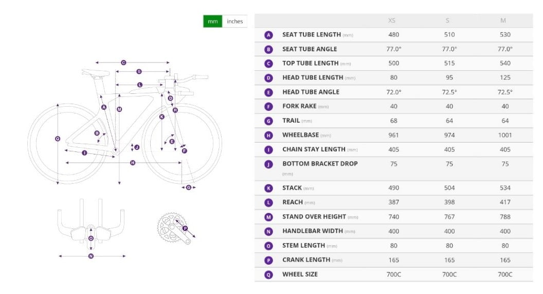Click the C top tube length badge
Viewport: 543px width, 294px height.
[268, 64]
